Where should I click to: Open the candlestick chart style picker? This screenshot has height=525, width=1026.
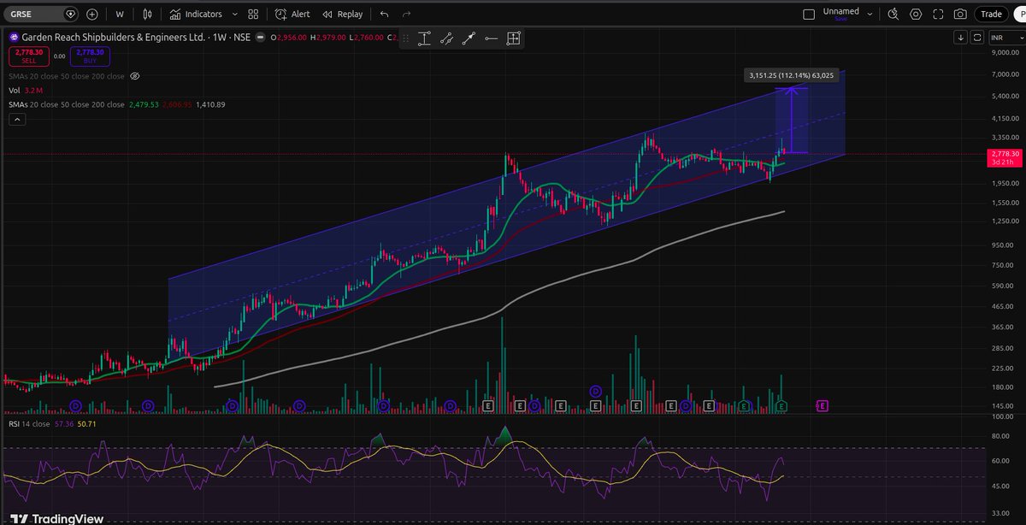(x=148, y=15)
